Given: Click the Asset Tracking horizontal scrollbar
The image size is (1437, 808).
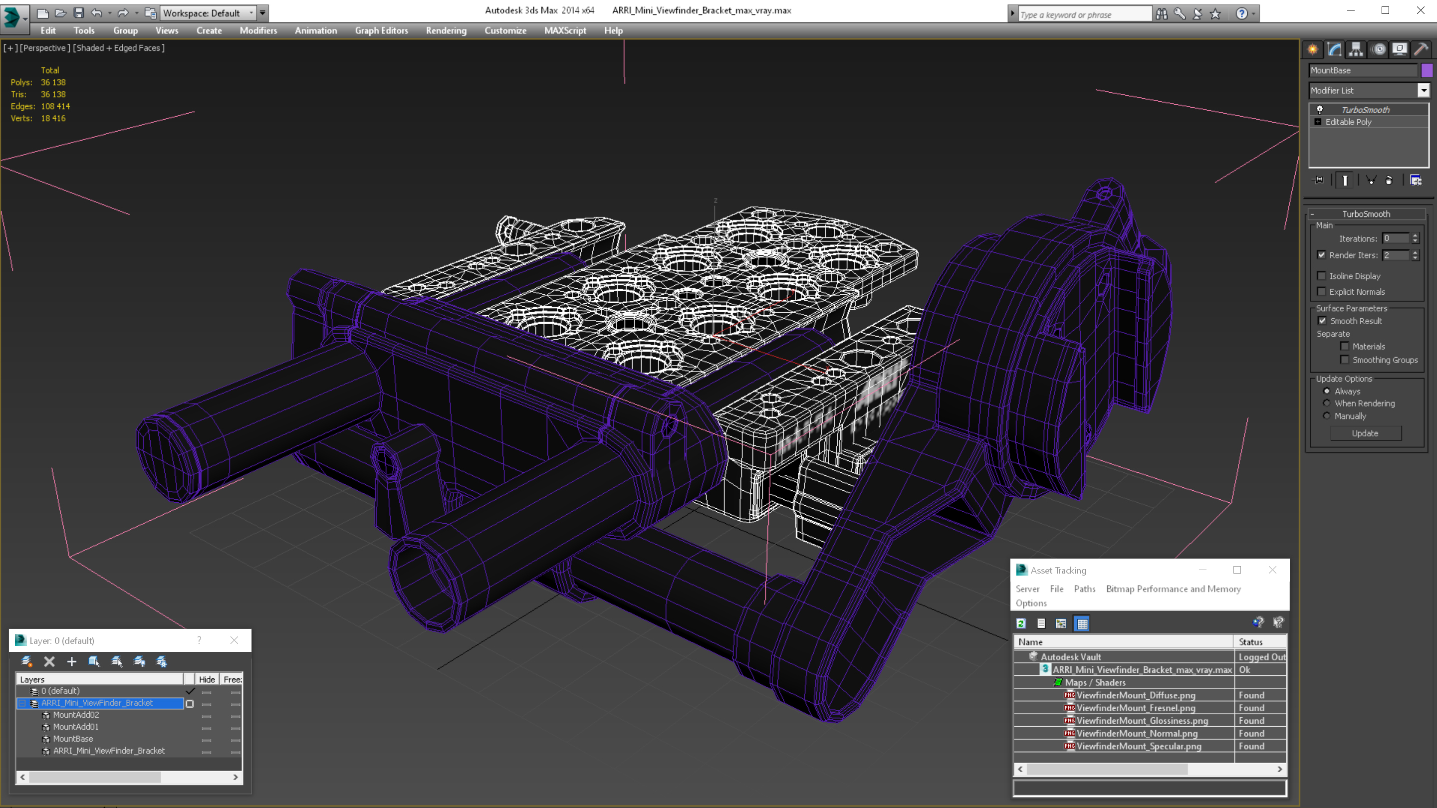Looking at the screenshot, I should point(1150,769).
